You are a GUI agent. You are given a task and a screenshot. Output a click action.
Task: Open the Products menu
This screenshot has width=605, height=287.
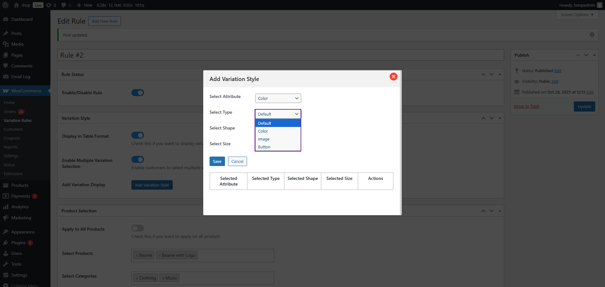click(20, 185)
